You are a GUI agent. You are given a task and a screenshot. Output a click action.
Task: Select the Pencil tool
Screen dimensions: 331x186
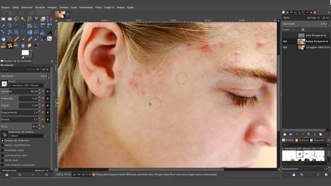click(x=17, y=39)
